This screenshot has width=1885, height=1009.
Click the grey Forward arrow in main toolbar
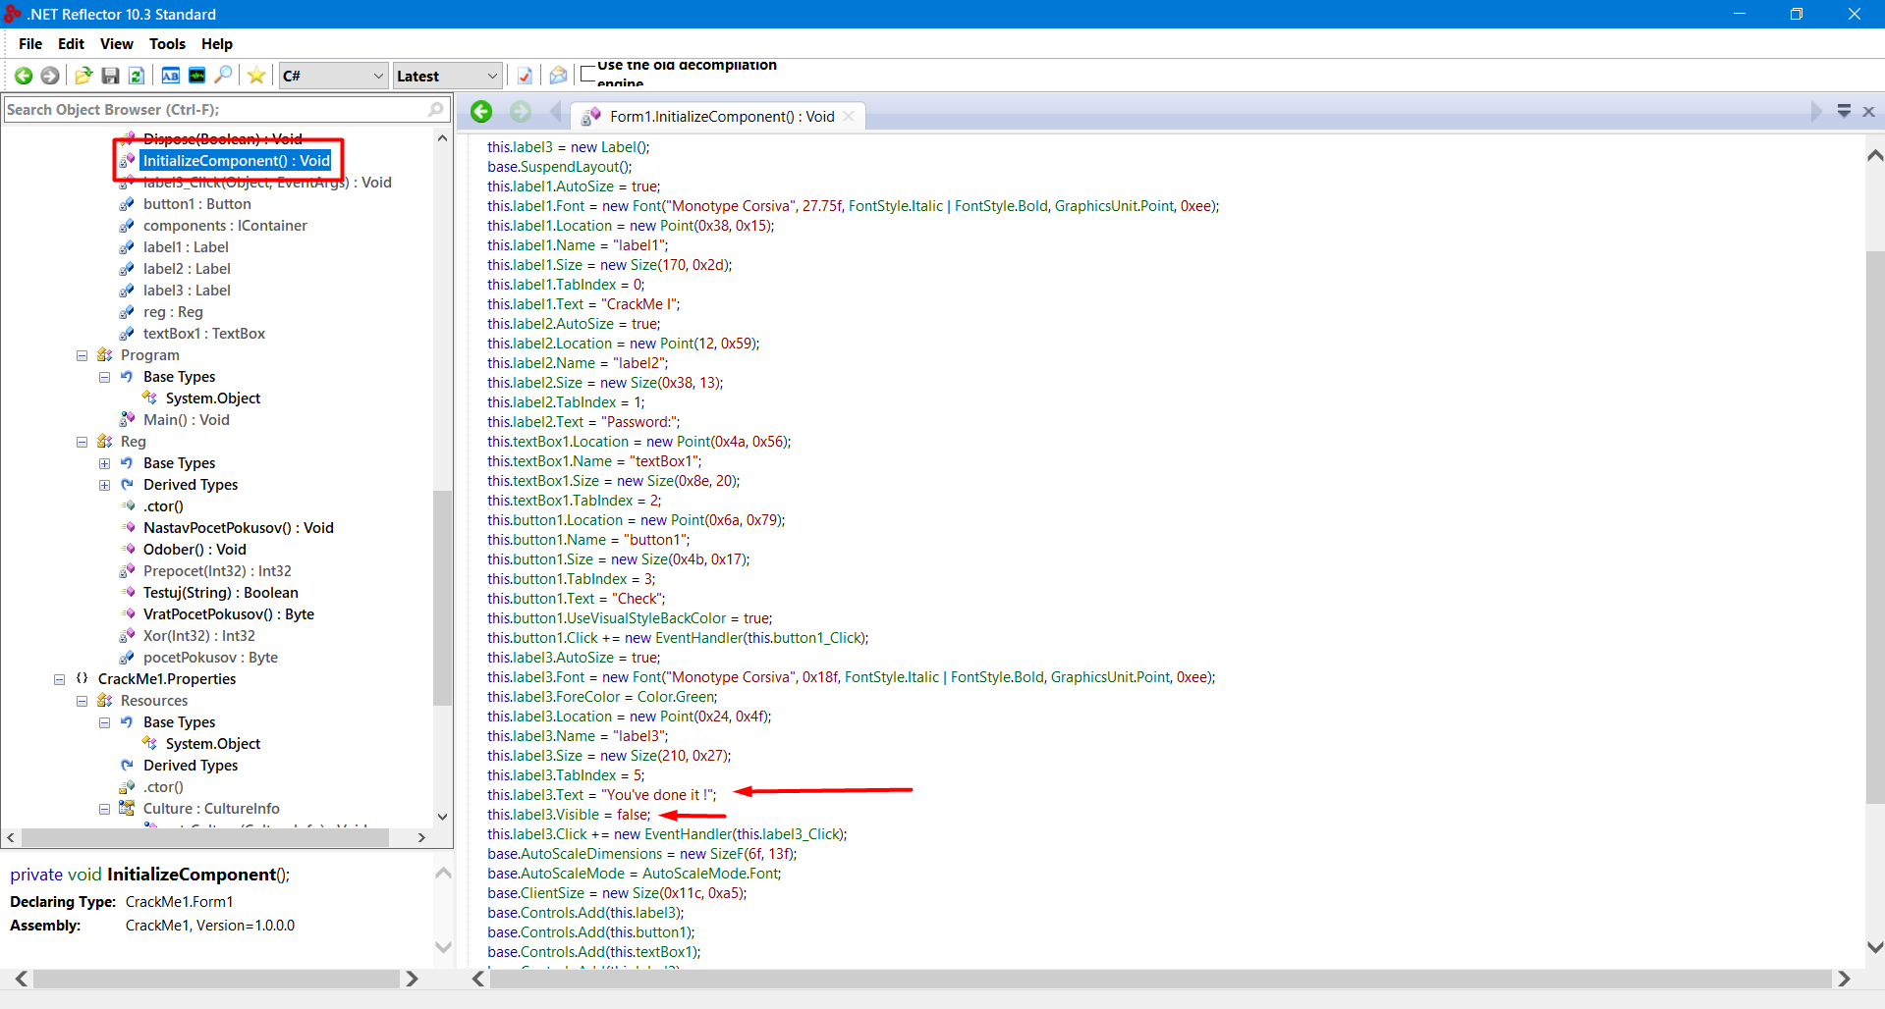click(50, 76)
